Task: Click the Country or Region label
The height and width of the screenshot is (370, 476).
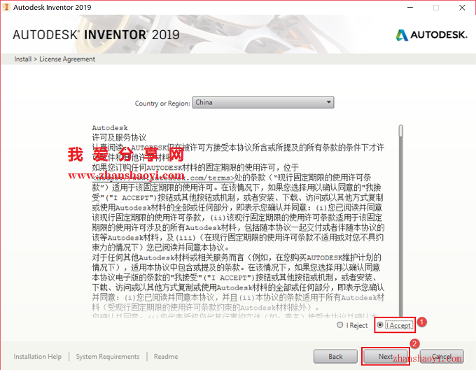Action: (x=162, y=104)
